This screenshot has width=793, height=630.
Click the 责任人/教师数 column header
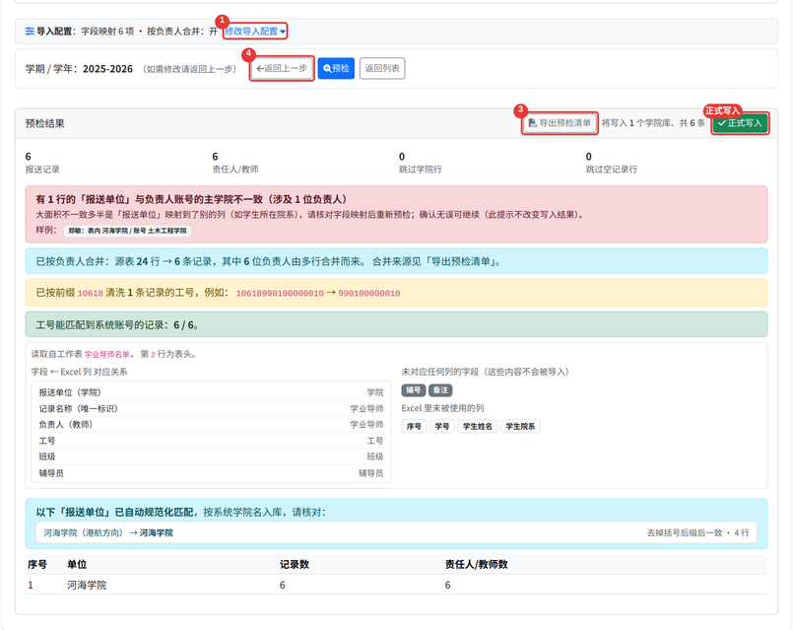point(477,564)
